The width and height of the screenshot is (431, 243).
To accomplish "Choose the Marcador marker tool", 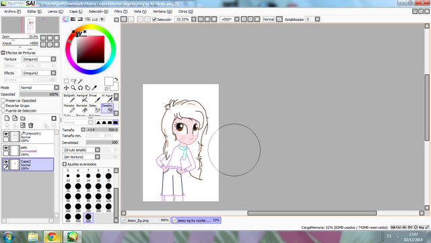I will pyautogui.click(x=69, y=108).
